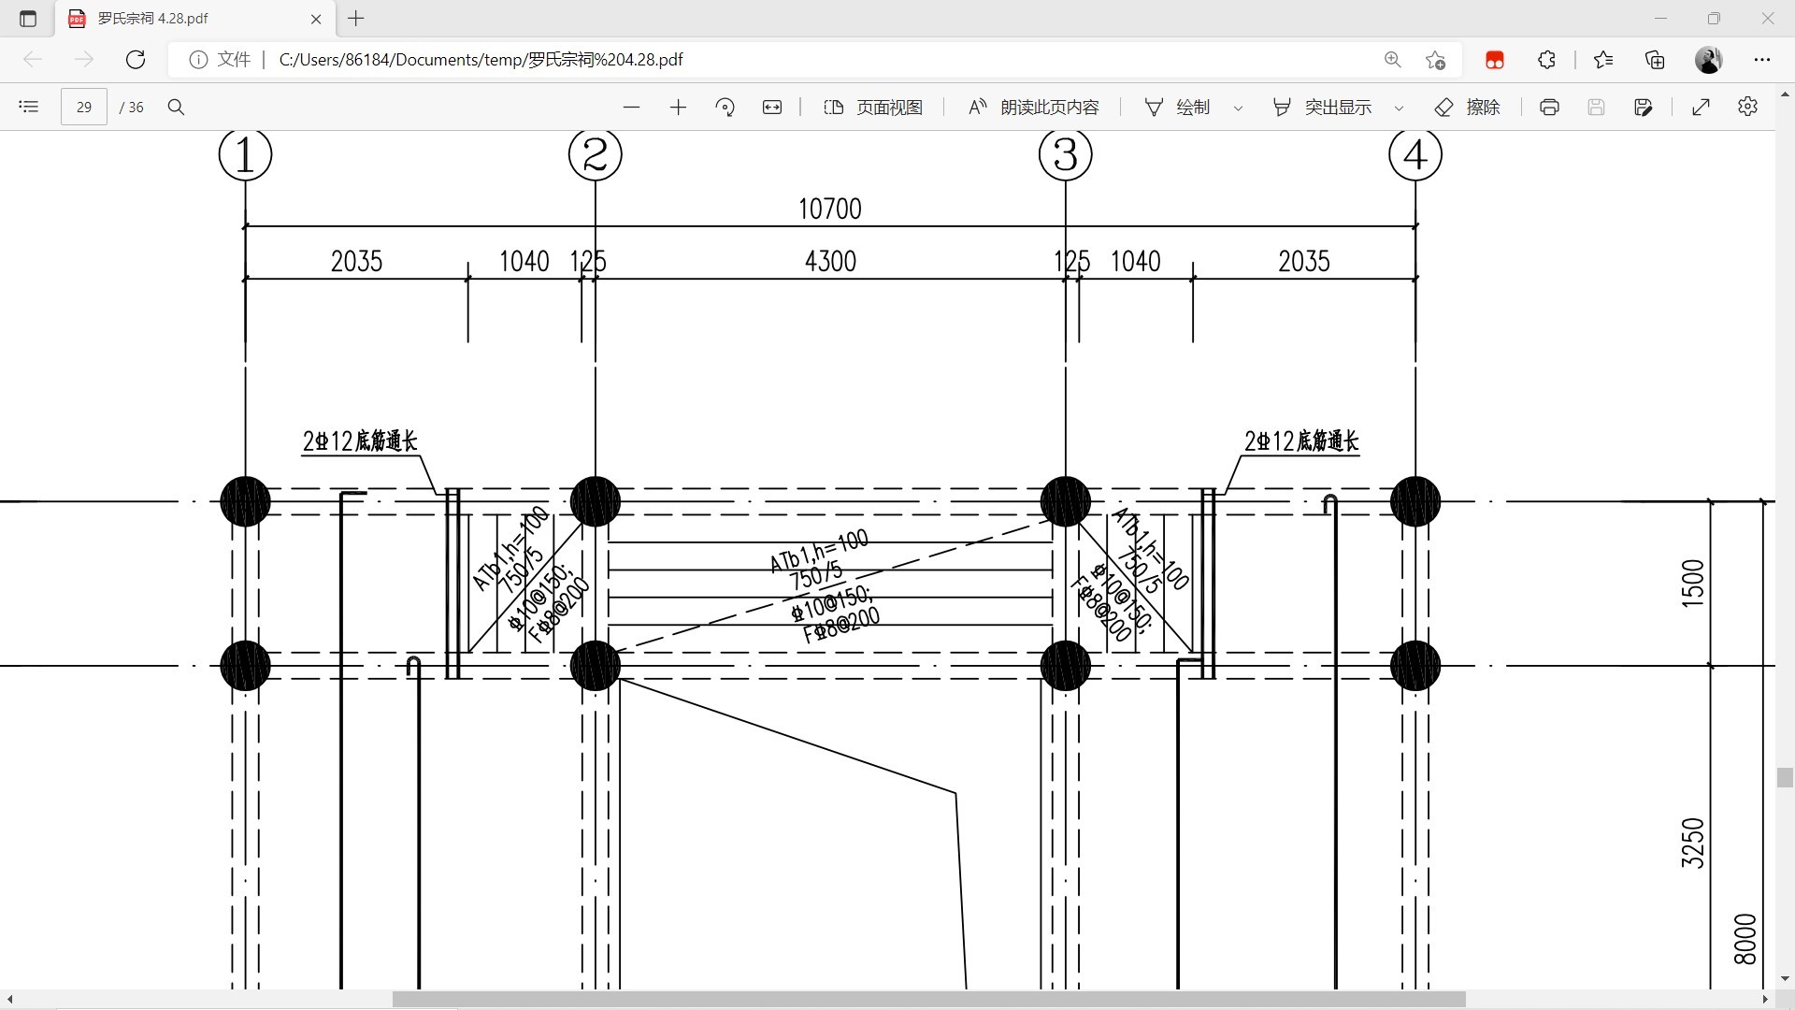Image resolution: width=1795 pixels, height=1010 pixels.
Task: Click the 10700 overall dimension text
Action: coord(830,209)
